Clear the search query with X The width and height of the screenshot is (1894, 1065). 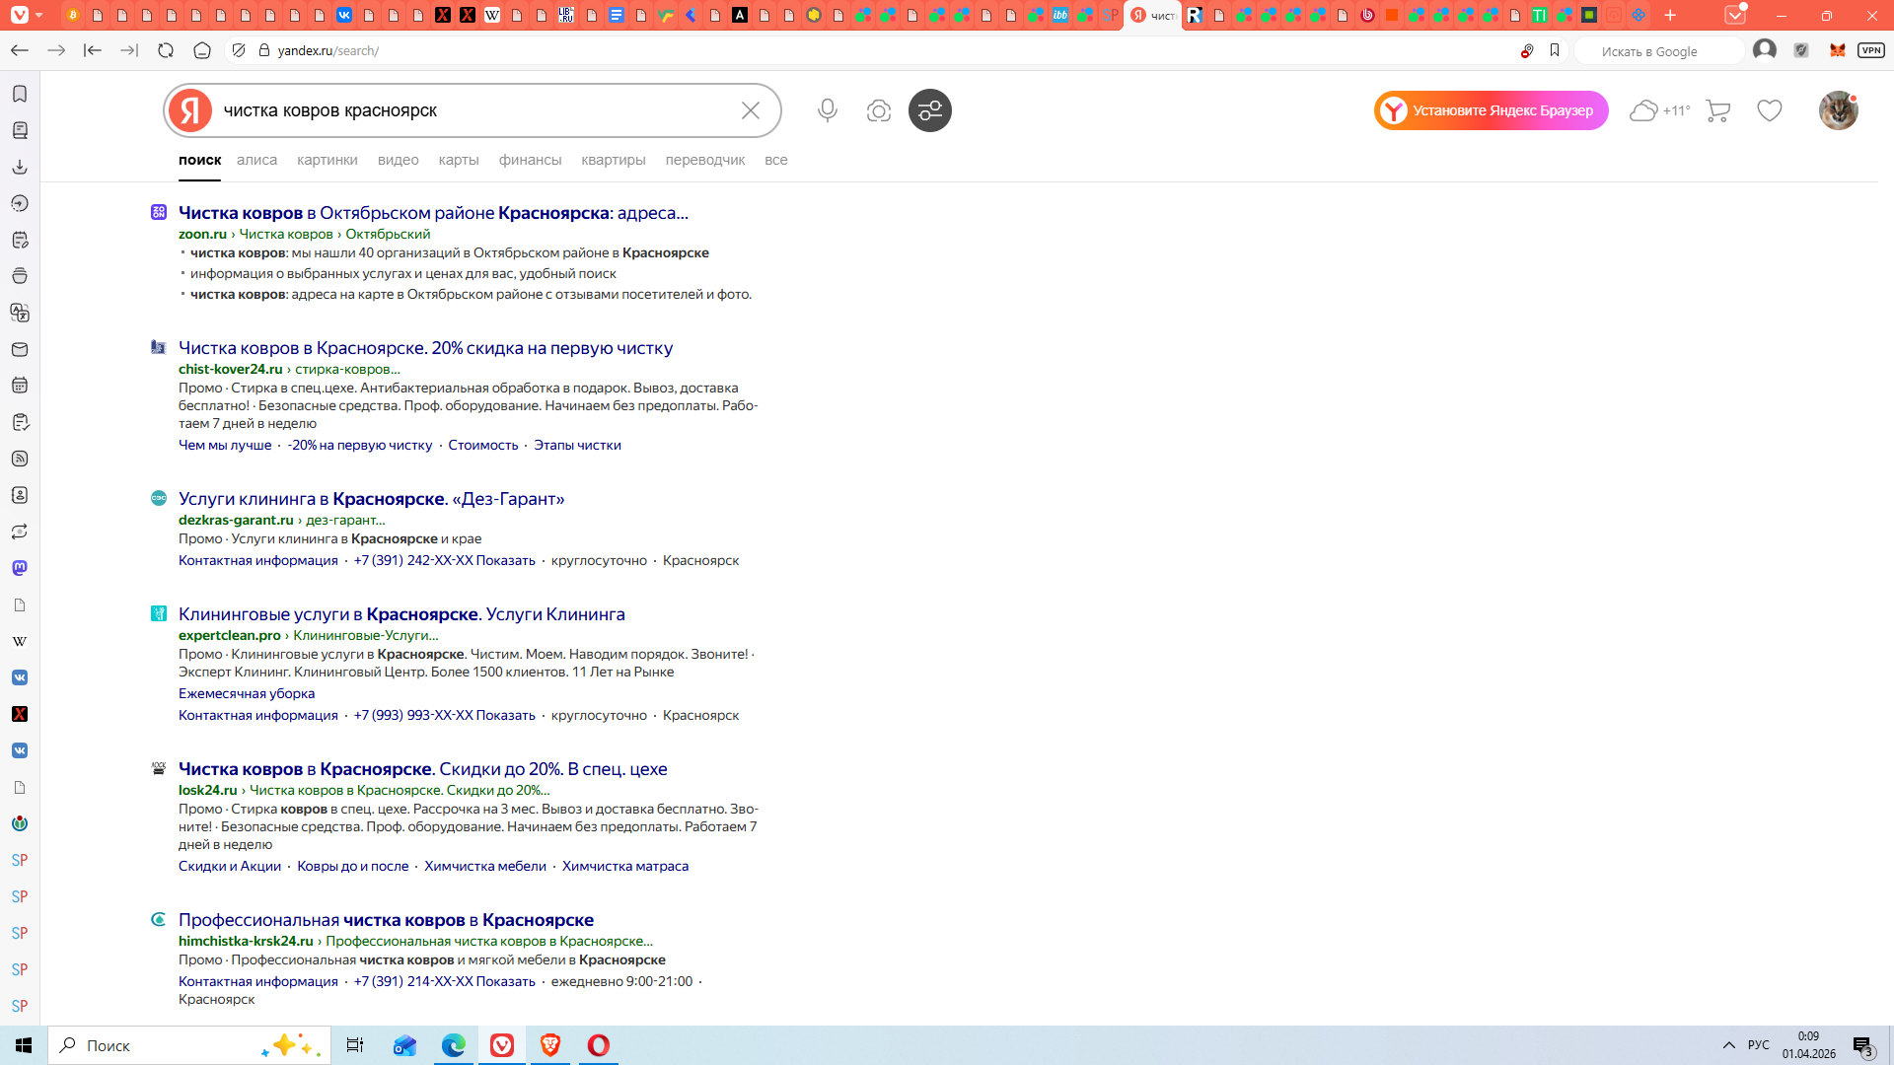[x=750, y=110]
